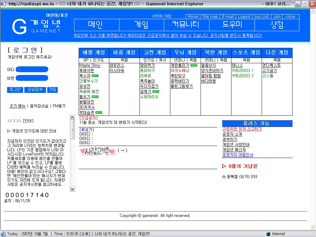Click the HOT badge beside 금케기
The height and width of the screenshot is (237, 316).
(156, 92)
